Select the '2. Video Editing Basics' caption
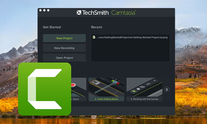 [x=106, y=99]
